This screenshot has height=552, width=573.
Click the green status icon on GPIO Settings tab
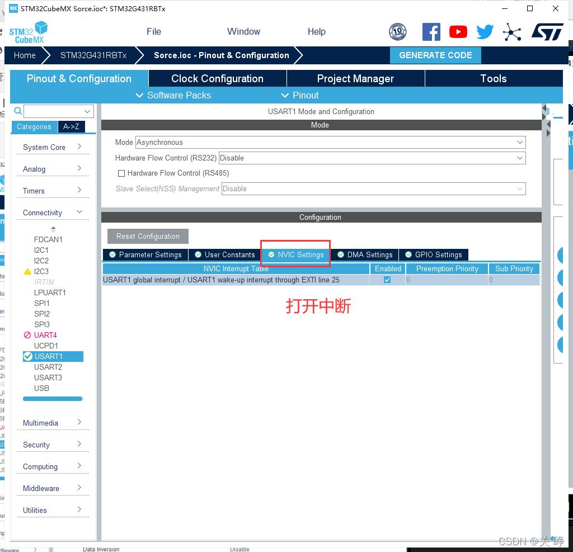[x=408, y=254]
